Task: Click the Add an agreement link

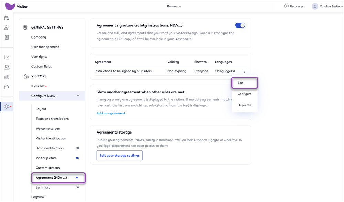Action: pos(111,113)
